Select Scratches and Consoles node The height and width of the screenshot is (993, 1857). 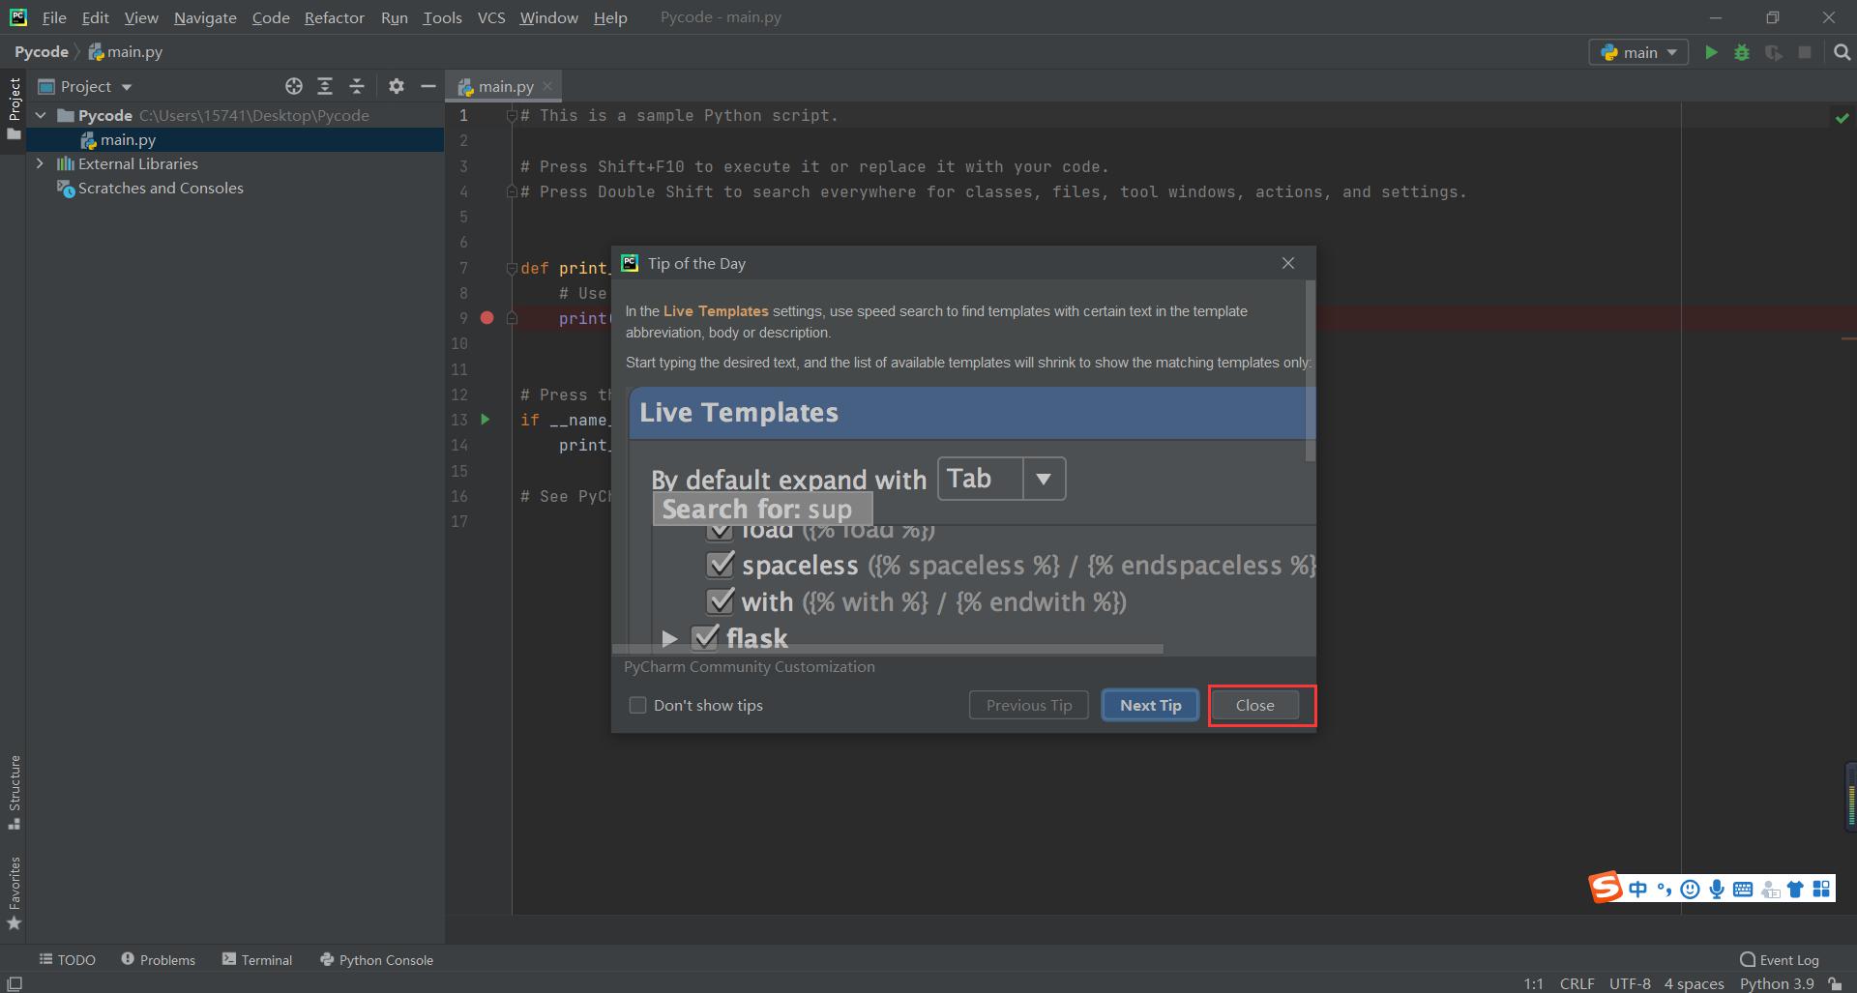(x=161, y=188)
